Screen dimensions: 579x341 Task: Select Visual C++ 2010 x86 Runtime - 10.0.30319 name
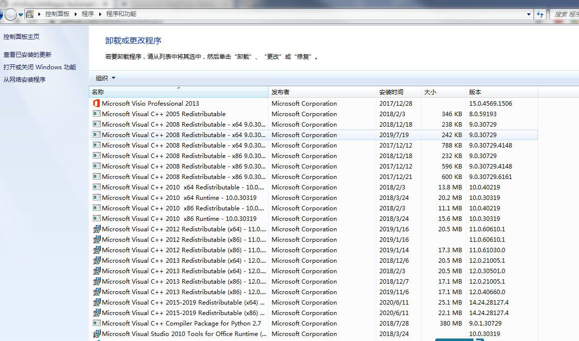point(179,218)
